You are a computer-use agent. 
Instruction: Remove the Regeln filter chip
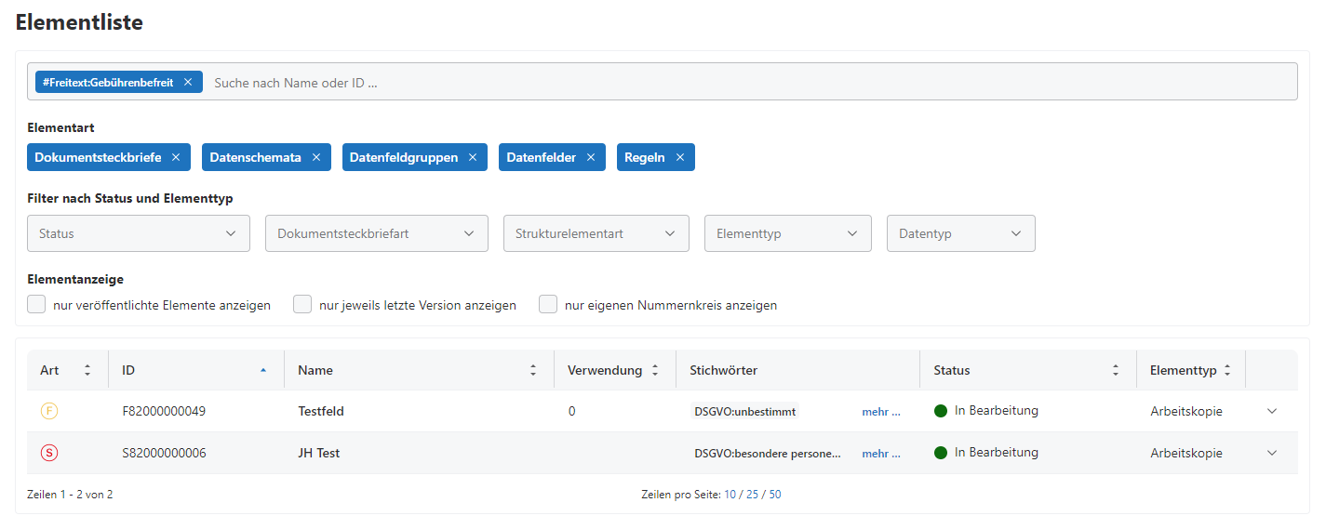click(x=680, y=157)
